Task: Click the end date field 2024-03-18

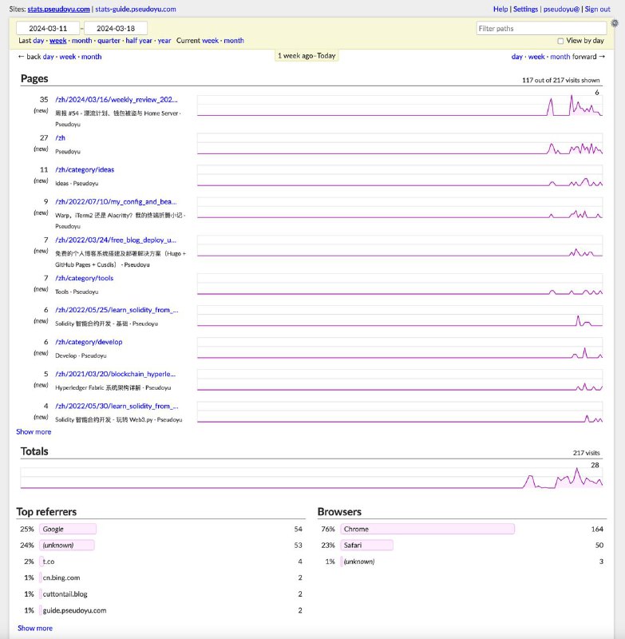Action: coord(116,28)
